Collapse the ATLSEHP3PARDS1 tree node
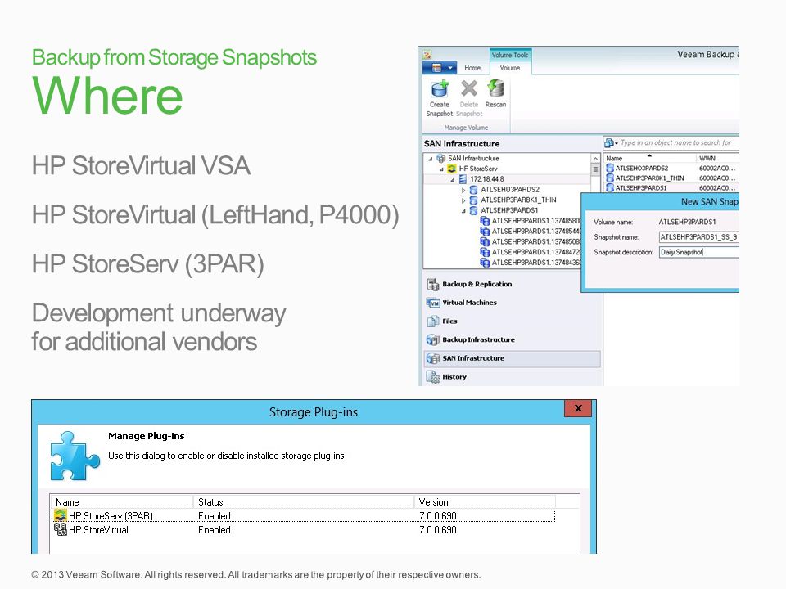 [463, 211]
